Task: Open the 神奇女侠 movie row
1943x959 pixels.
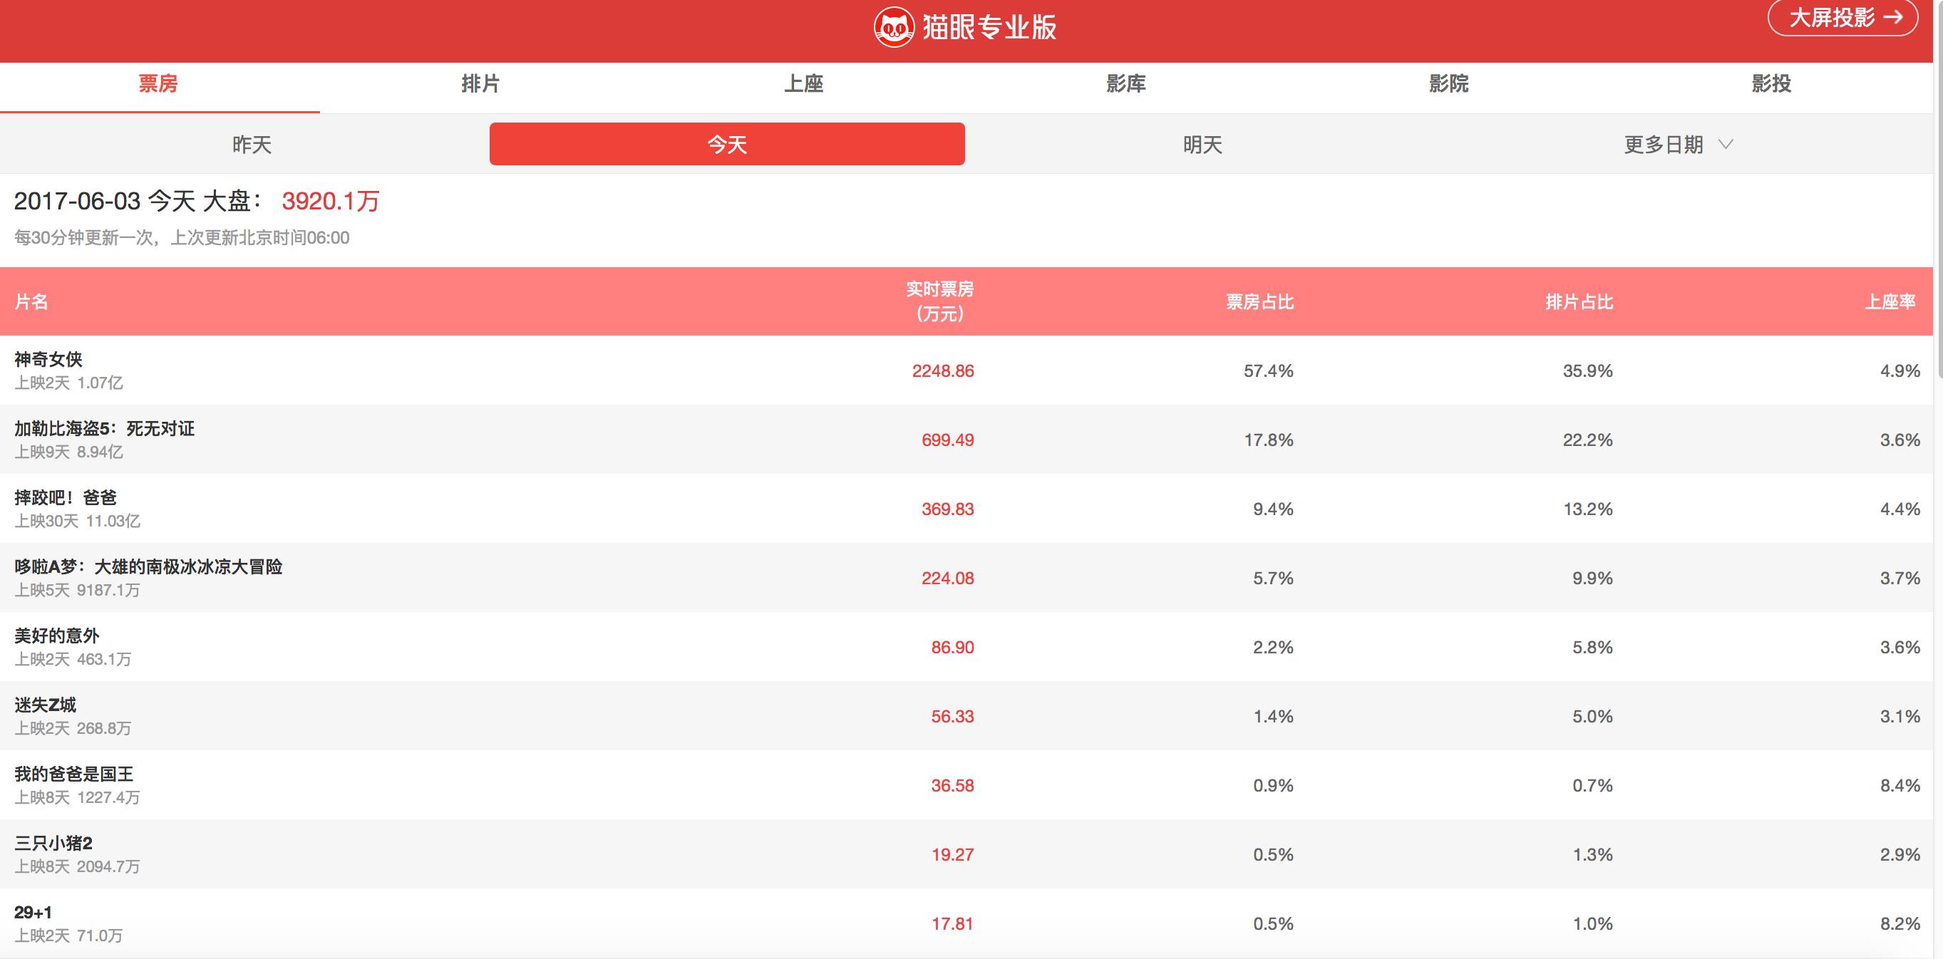Action: (48, 360)
